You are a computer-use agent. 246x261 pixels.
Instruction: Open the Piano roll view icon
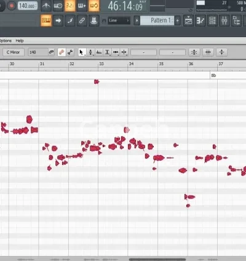200,20
